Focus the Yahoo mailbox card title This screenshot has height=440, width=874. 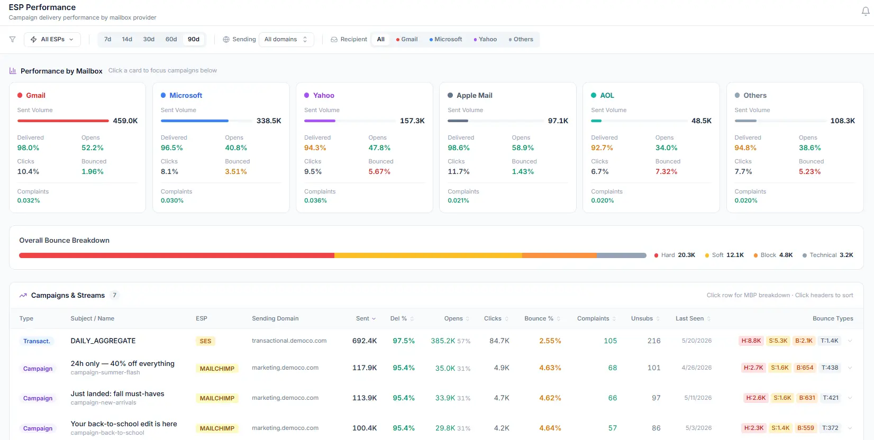pos(324,95)
